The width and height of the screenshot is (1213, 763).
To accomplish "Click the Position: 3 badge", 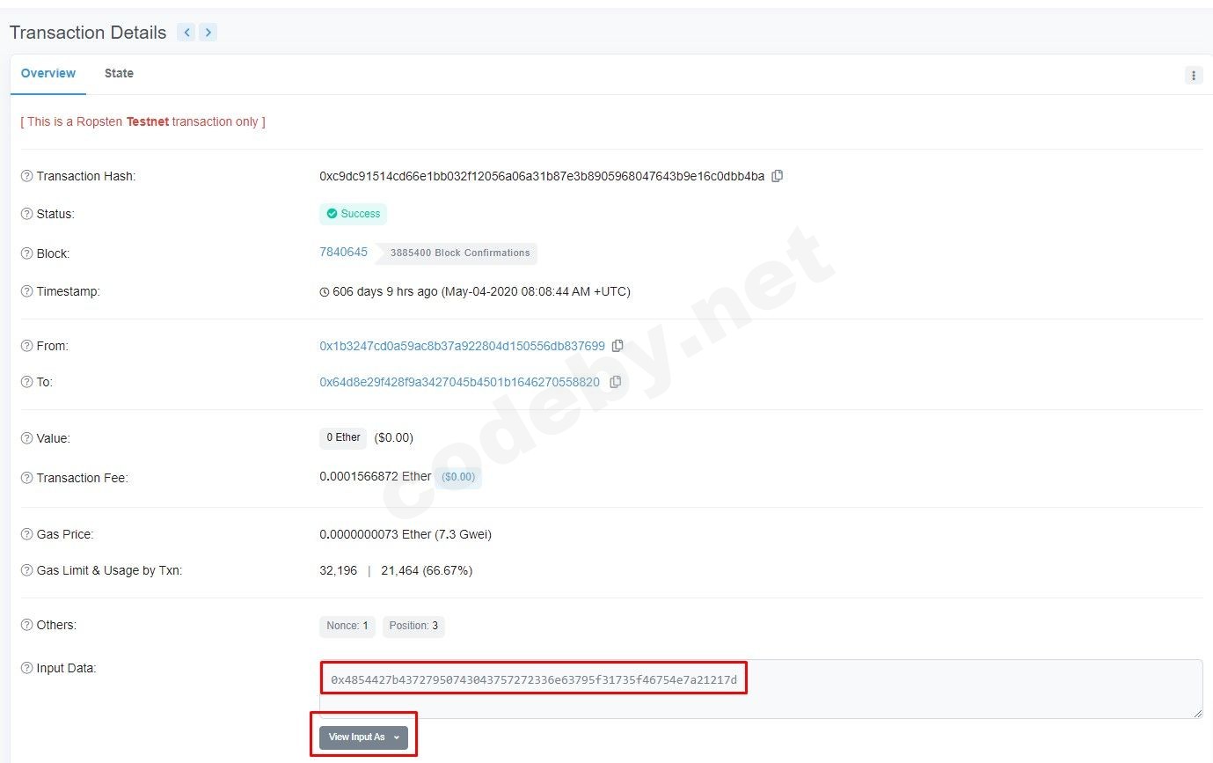I will pyautogui.click(x=413, y=626).
